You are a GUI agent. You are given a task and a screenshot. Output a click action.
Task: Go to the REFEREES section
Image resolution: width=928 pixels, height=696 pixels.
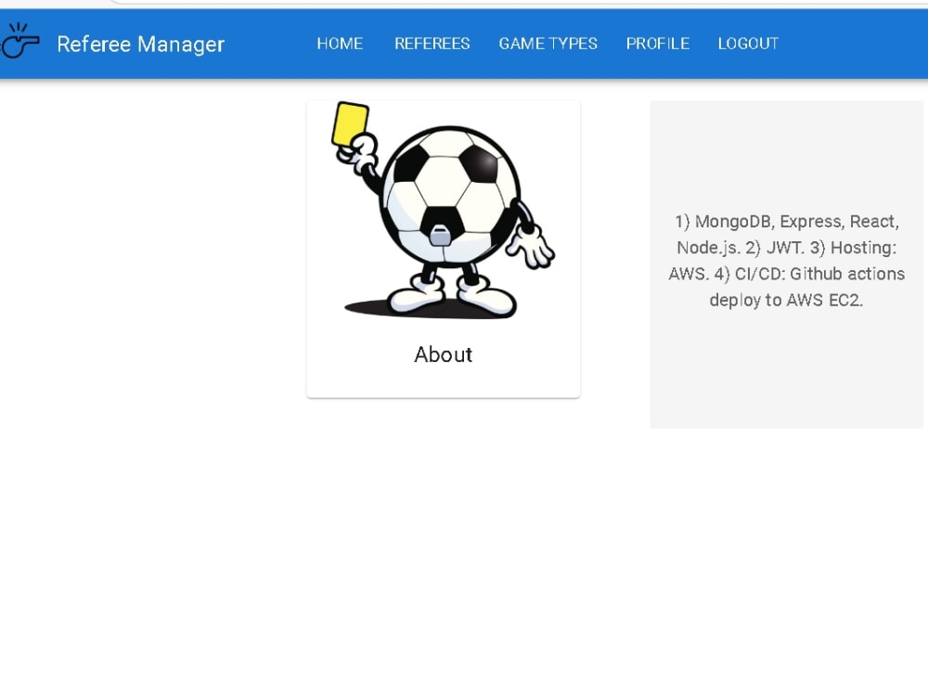[x=432, y=44]
